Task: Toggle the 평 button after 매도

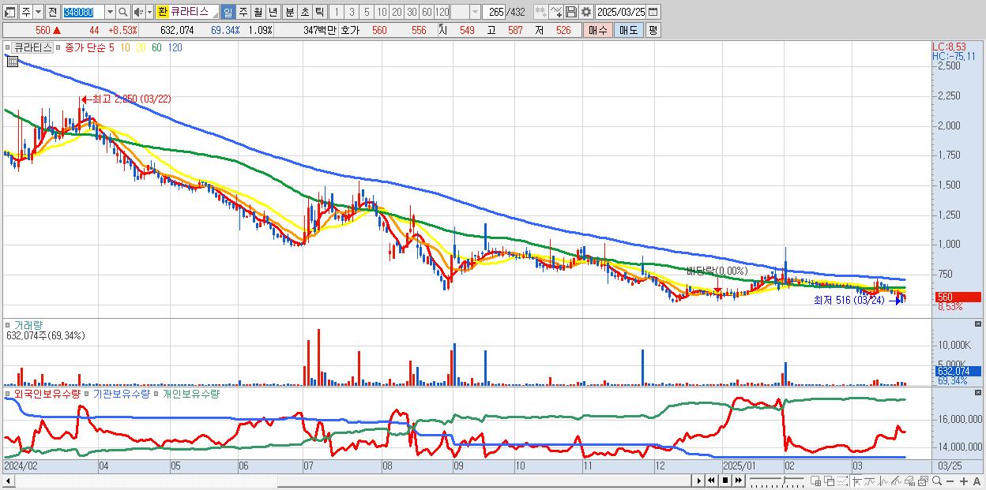Action: click(653, 30)
